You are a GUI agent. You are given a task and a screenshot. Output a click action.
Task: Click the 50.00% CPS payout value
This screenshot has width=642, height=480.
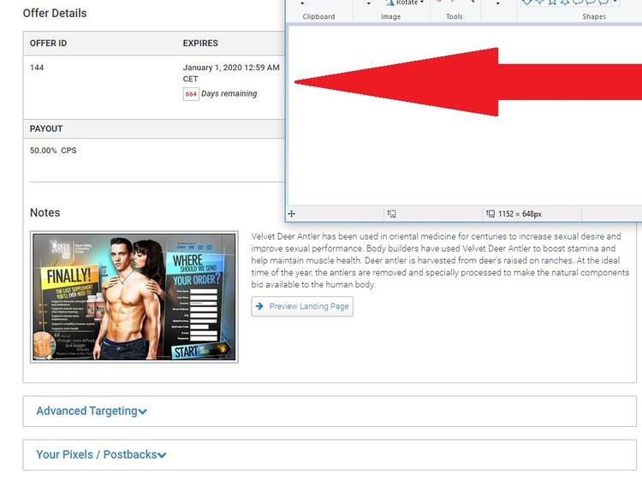(x=53, y=151)
